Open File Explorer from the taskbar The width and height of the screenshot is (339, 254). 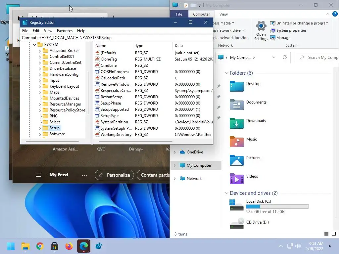coord(25,246)
